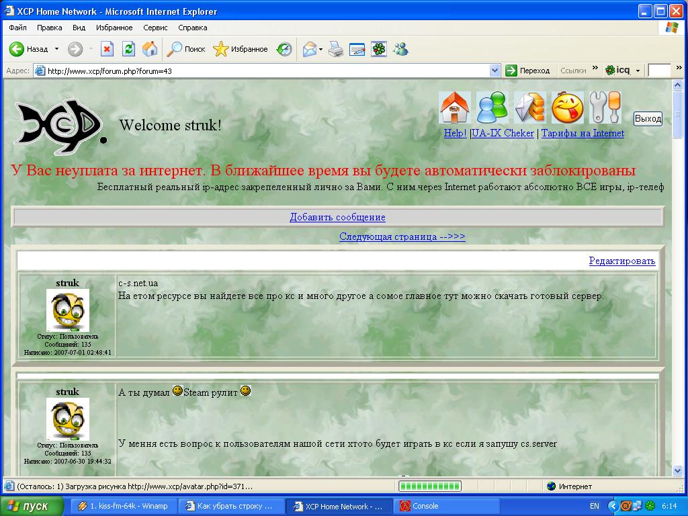The height and width of the screenshot is (516, 688).
Task: Click the Mail envelope toolbar icon
Action: pyautogui.click(x=310, y=49)
